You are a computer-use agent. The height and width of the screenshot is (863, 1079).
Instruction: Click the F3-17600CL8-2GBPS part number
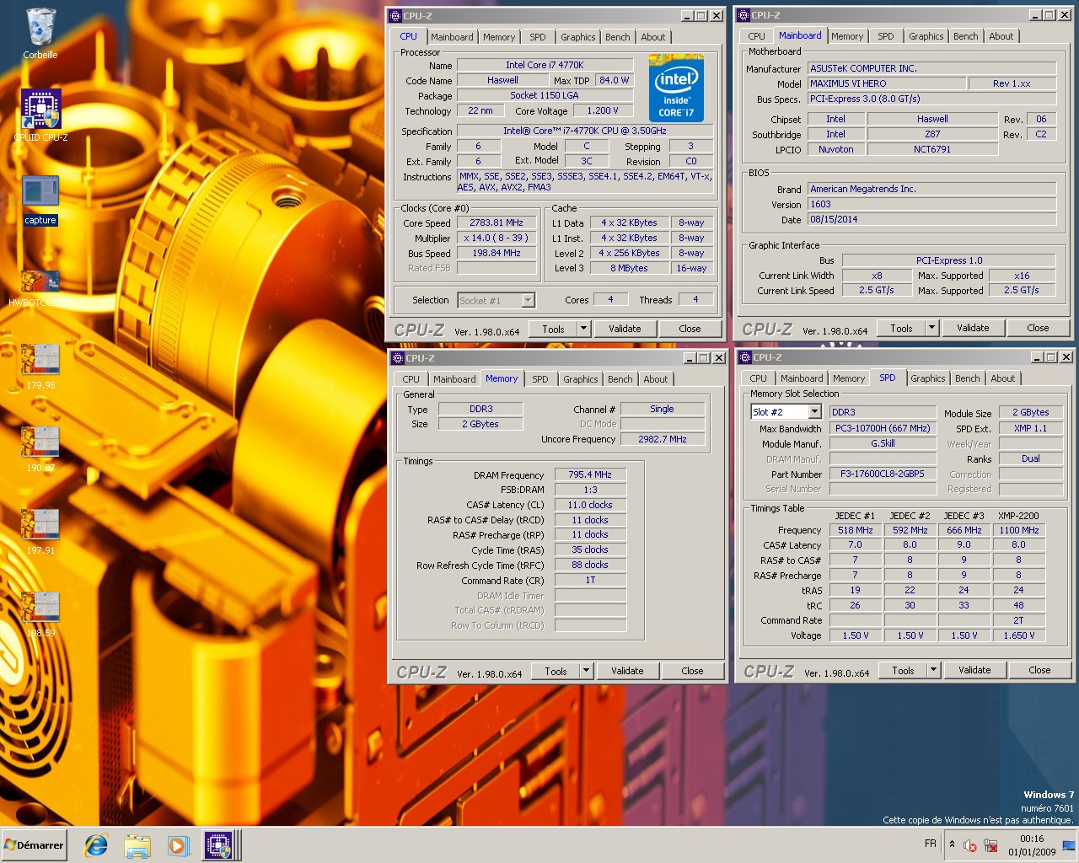[883, 474]
